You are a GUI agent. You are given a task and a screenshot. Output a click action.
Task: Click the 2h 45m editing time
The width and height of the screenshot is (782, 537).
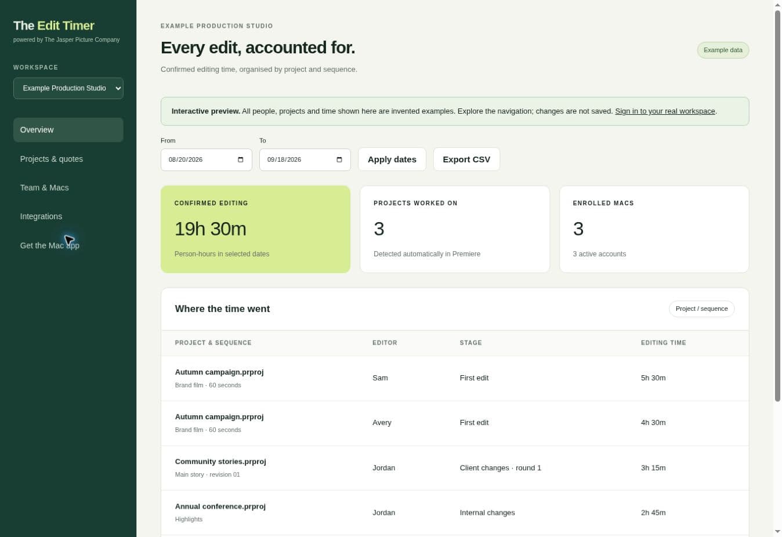[653, 513]
